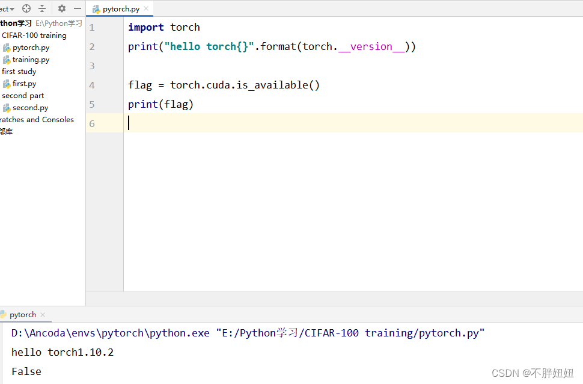Viewport: 583px width, 384px height.
Task: Click the python file icon beside training.py
Action: (x=7, y=60)
